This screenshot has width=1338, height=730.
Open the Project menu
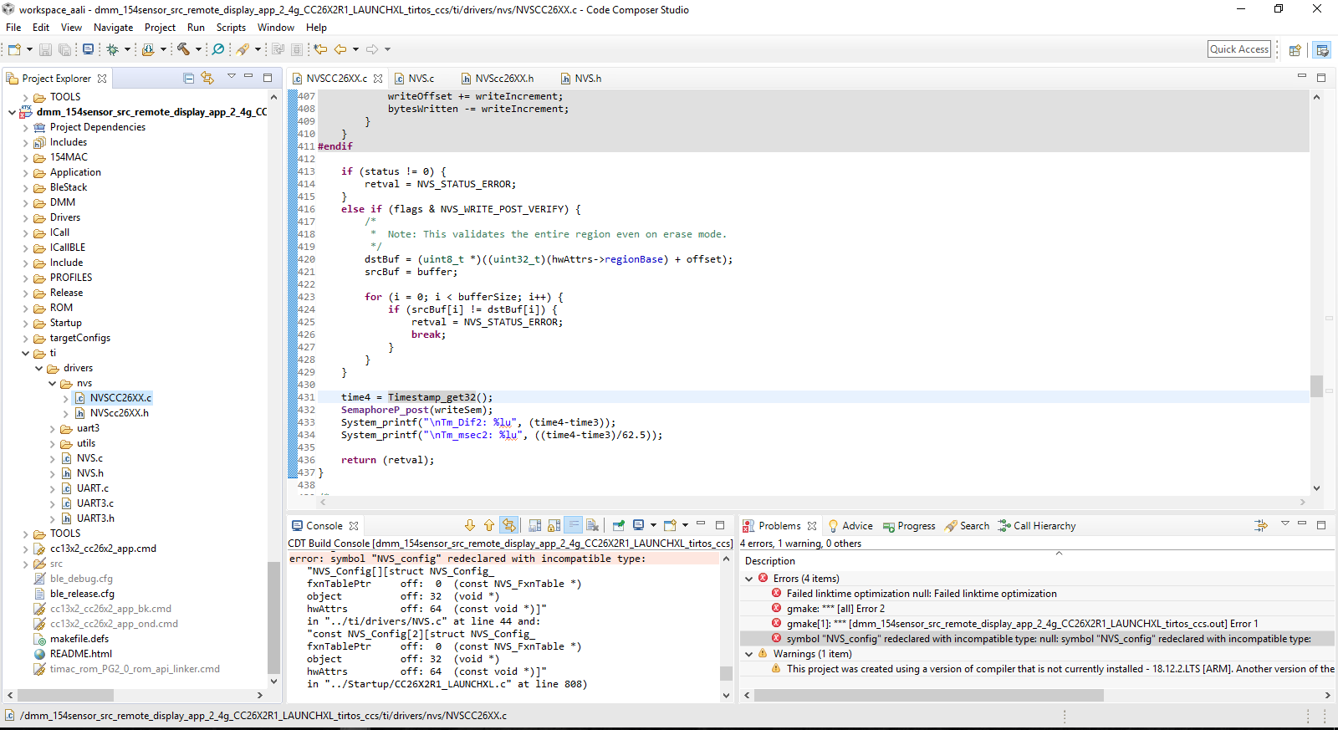160,28
